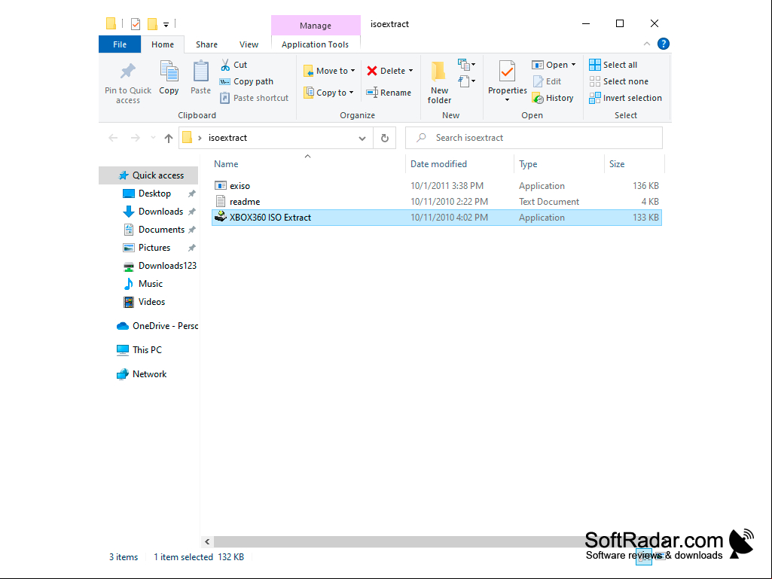
Task: Expand the Delete options arrow
Action: (x=410, y=71)
